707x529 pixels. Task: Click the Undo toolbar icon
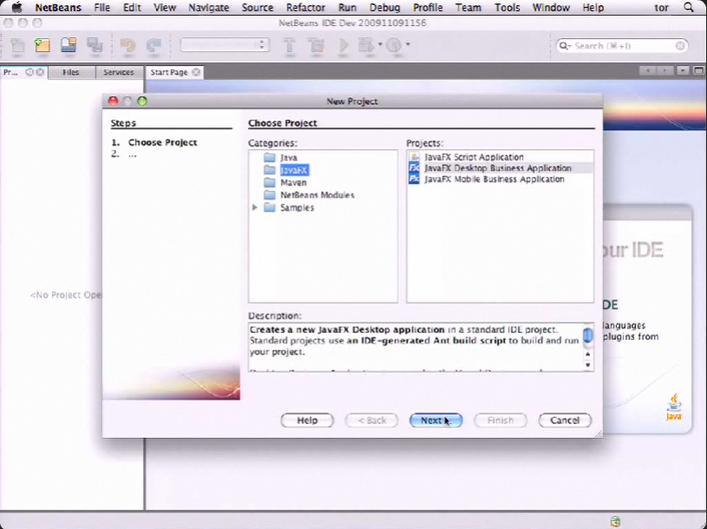coord(128,46)
